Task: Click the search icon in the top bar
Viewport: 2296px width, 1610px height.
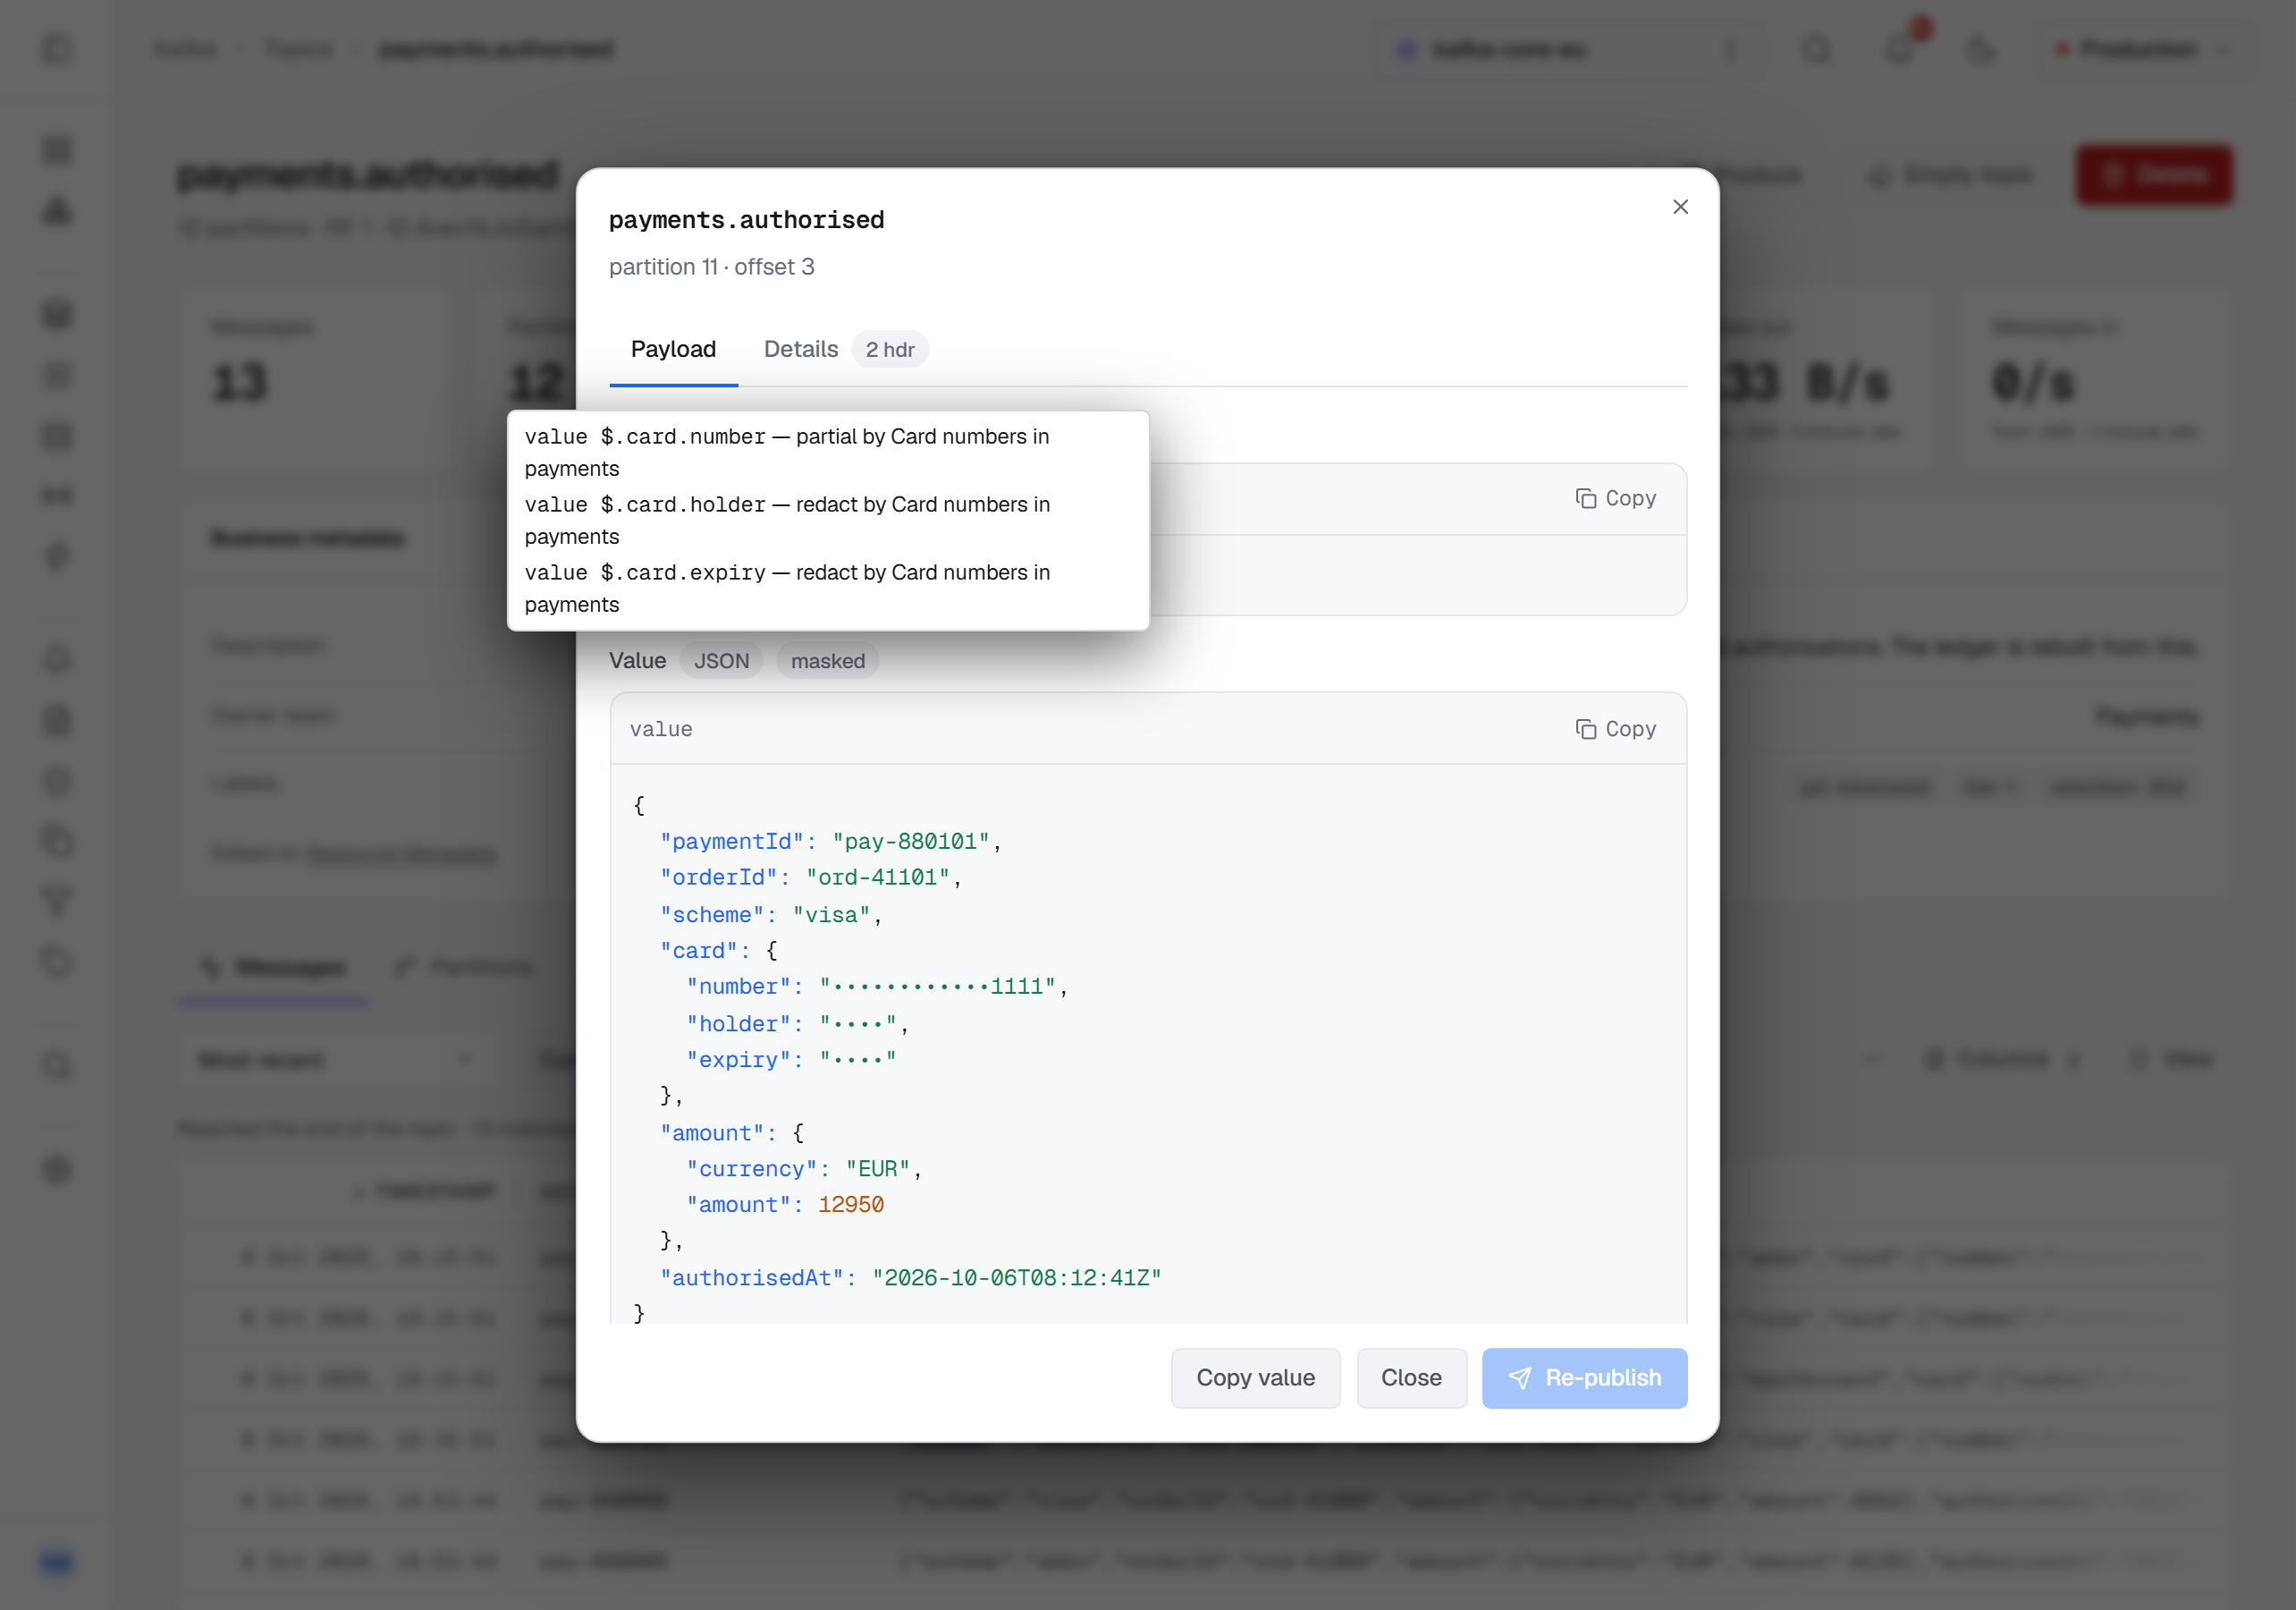Action: (1817, 49)
